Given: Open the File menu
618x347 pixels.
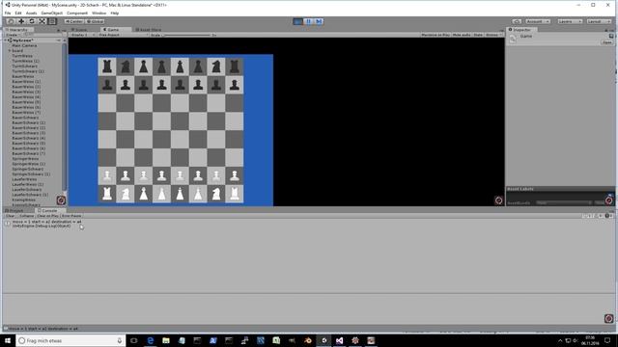Looking at the screenshot, I should pos(8,13).
